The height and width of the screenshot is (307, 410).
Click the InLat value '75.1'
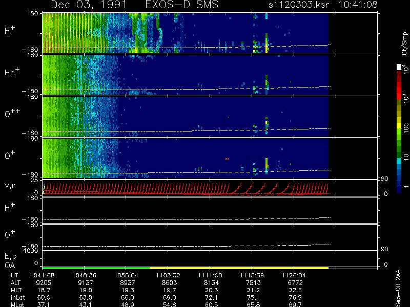(253, 298)
